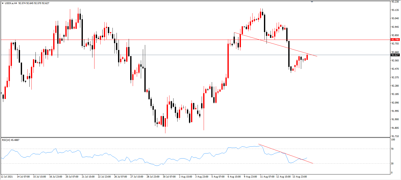This screenshot has width=401, height=180.
Task: Click the chart shift triangle marker at top
Action: pos(312,2)
